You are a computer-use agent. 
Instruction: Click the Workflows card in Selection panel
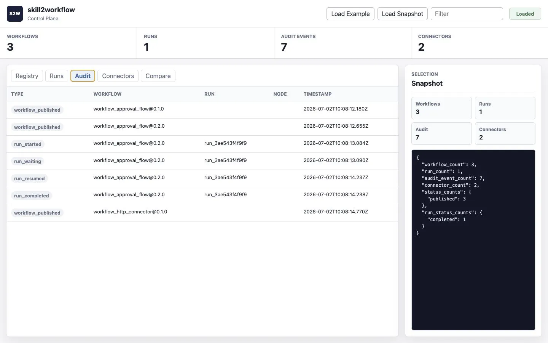click(x=441, y=108)
